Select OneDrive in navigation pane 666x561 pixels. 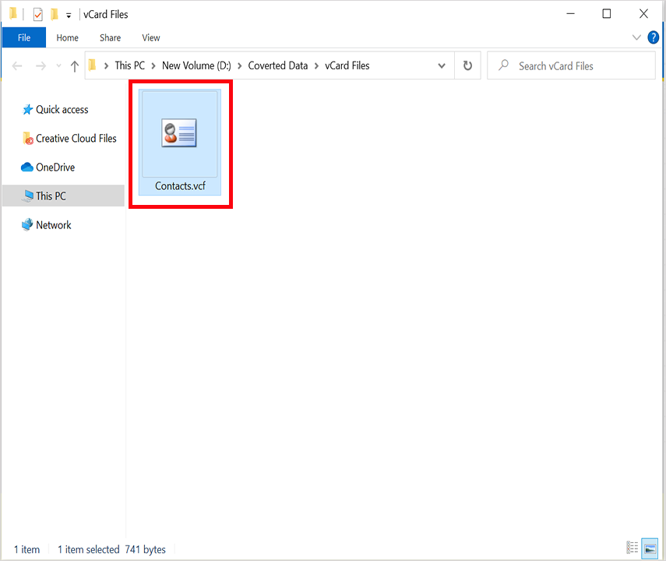(x=48, y=168)
